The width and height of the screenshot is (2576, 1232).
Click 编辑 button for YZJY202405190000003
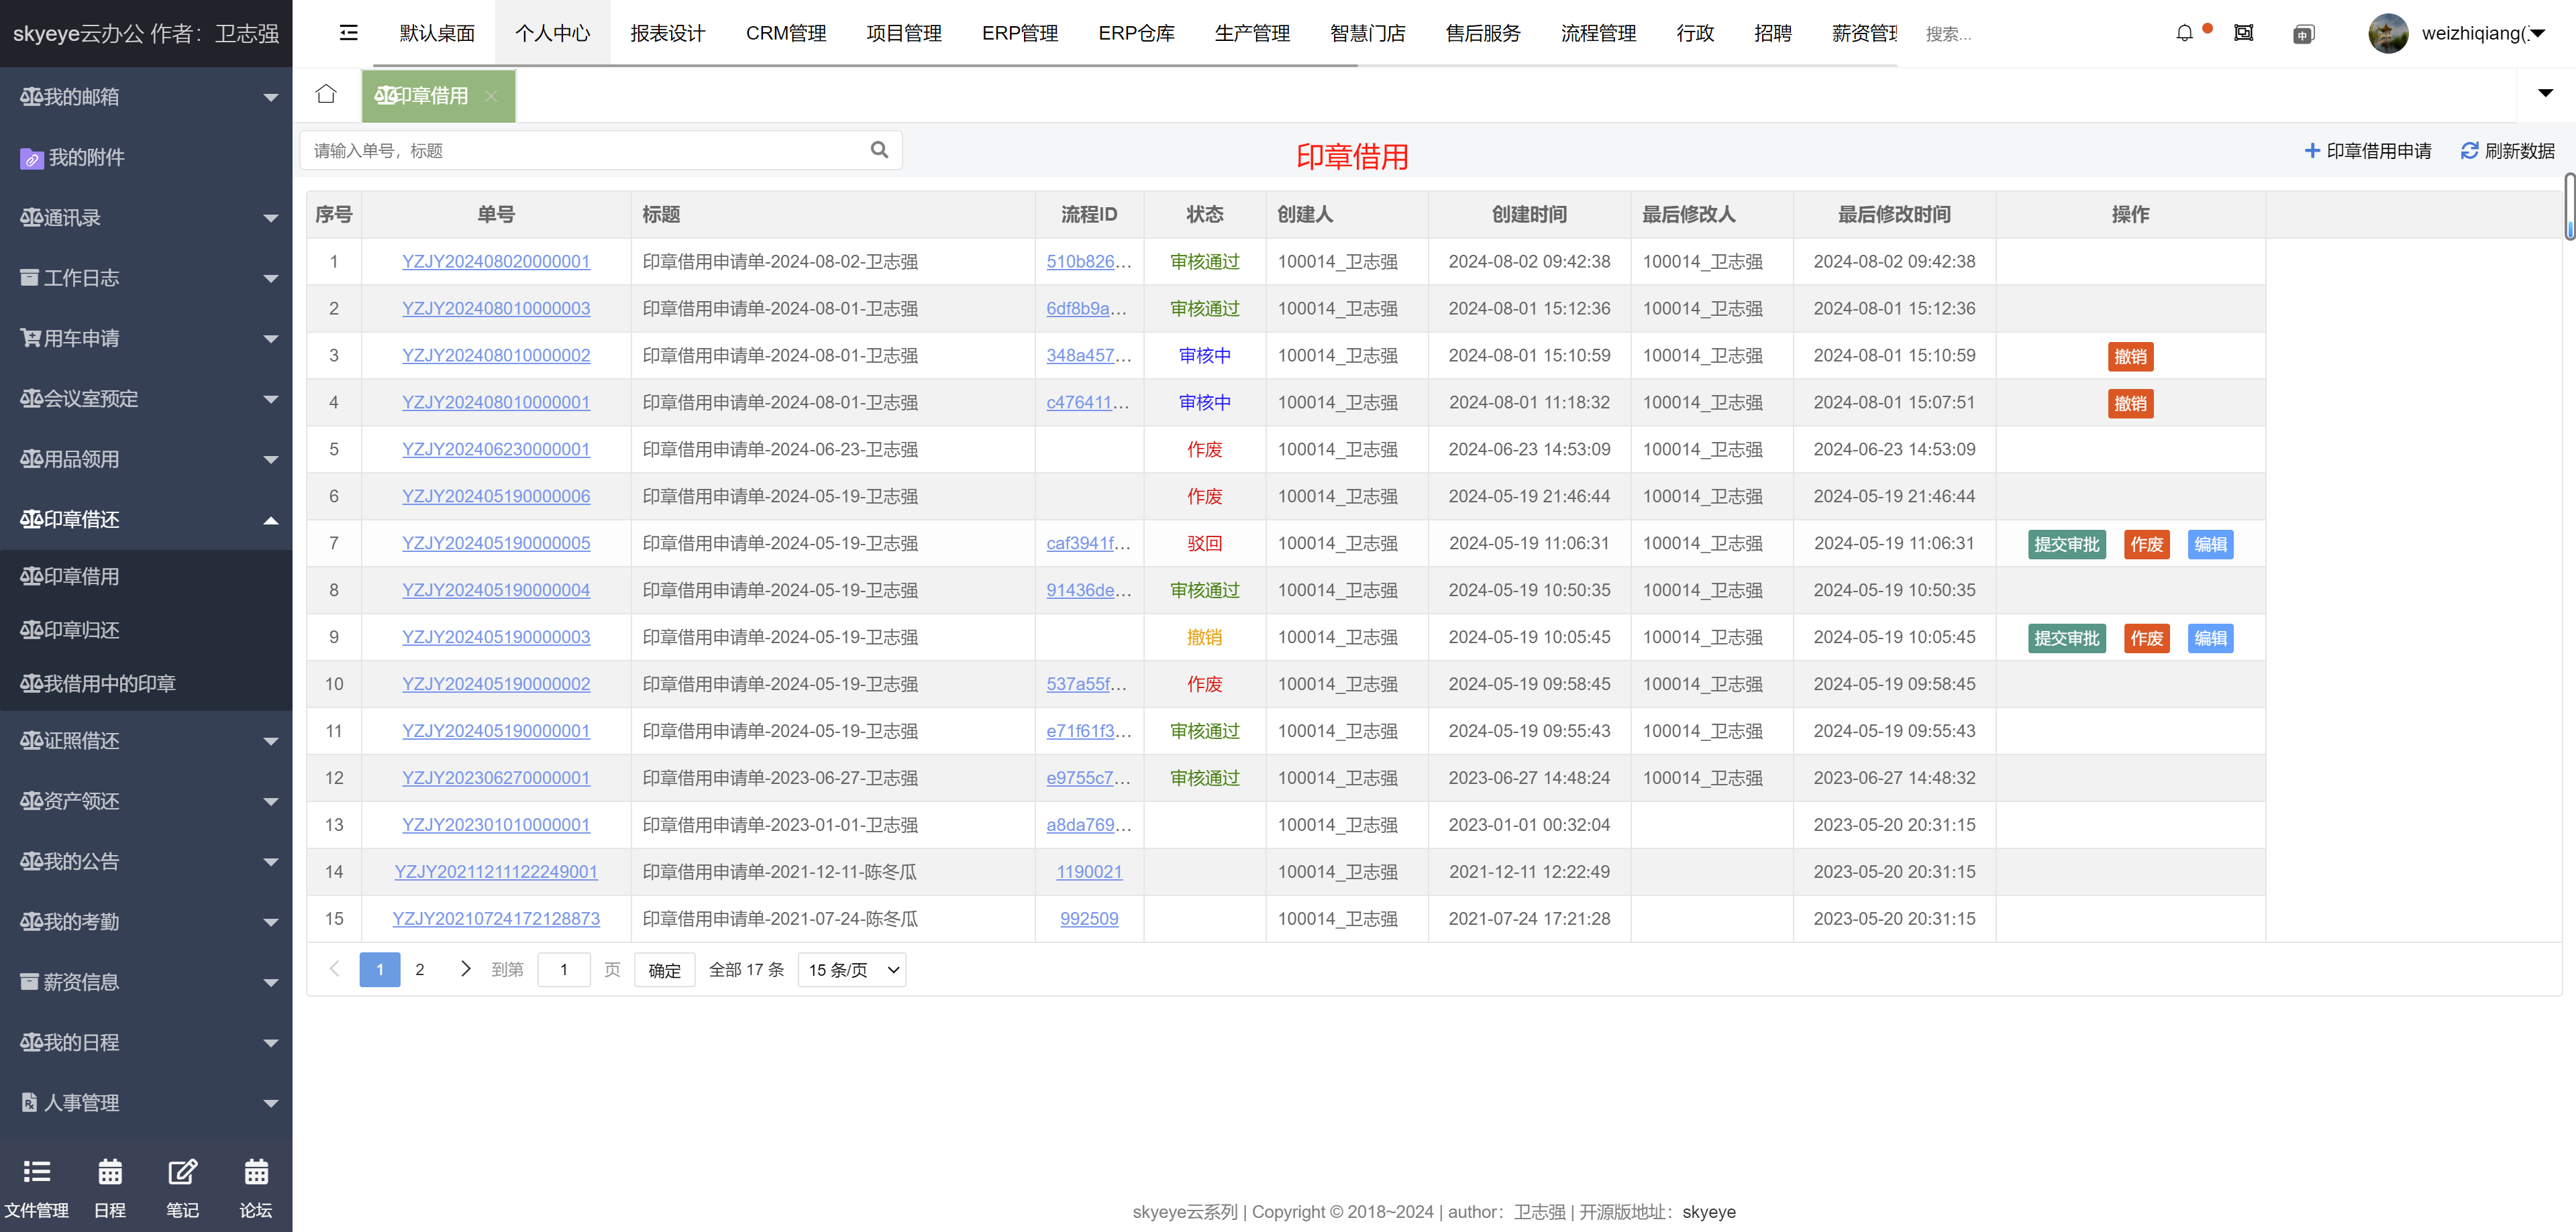pos(2210,638)
